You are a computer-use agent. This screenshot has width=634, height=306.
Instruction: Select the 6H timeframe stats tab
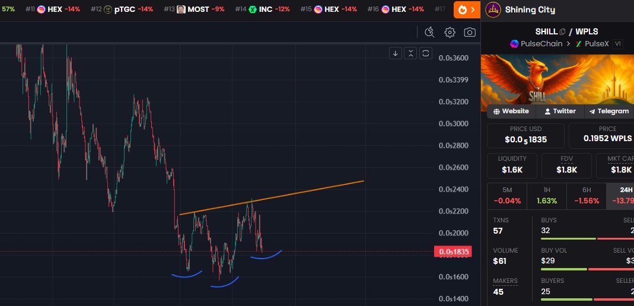pos(587,196)
